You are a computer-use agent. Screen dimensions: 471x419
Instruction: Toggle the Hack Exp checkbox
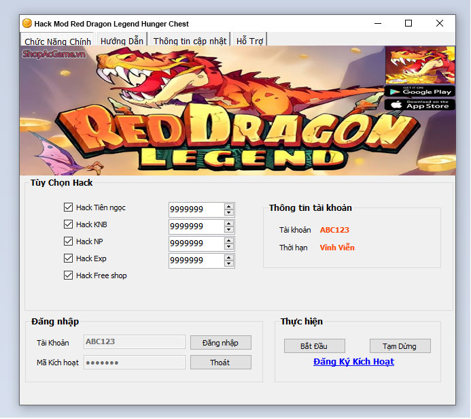pyautogui.click(x=68, y=258)
